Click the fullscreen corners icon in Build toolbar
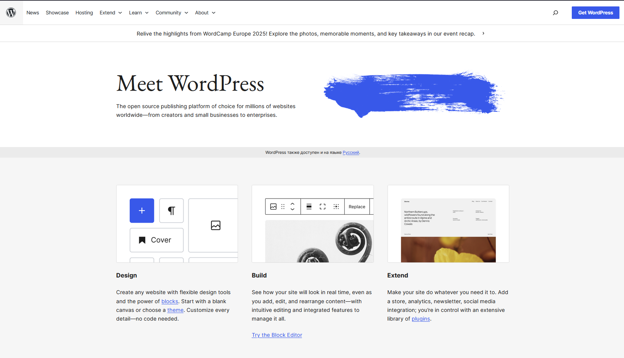Image resolution: width=624 pixels, height=358 pixels. point(322,206)
